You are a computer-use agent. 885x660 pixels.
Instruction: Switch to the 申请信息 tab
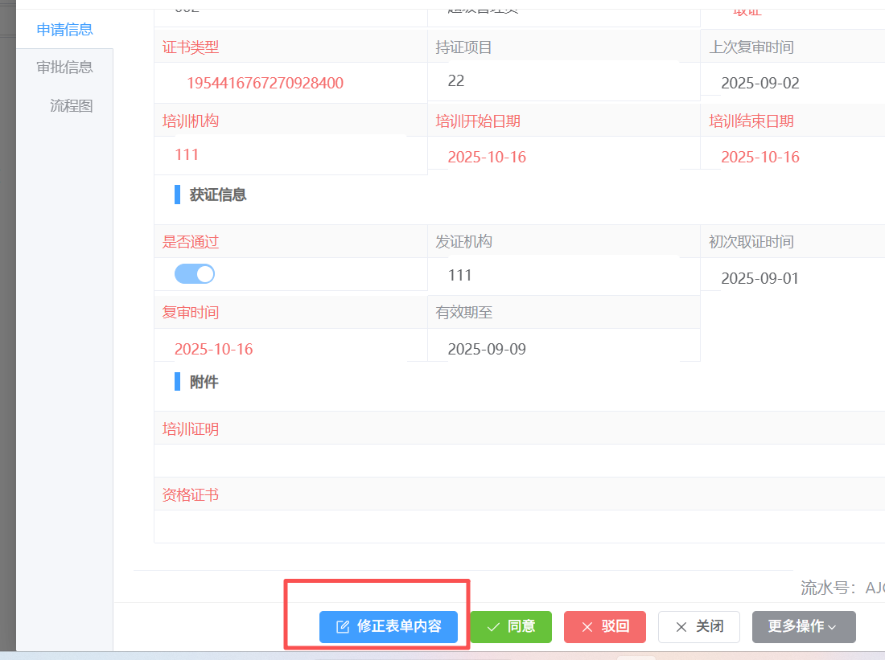point(64,30)
